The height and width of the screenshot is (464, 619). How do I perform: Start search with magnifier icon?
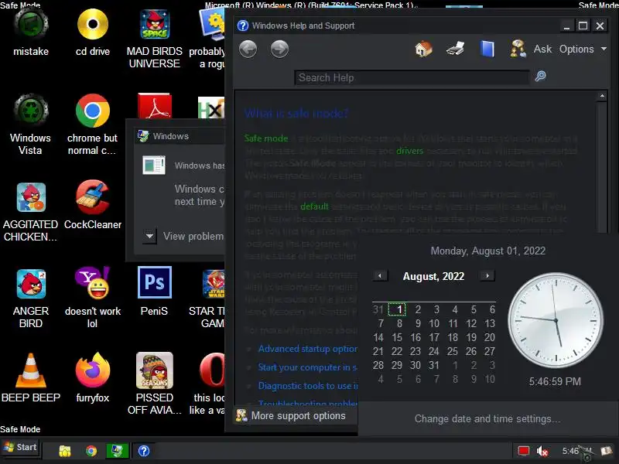(x=540, y=76)
